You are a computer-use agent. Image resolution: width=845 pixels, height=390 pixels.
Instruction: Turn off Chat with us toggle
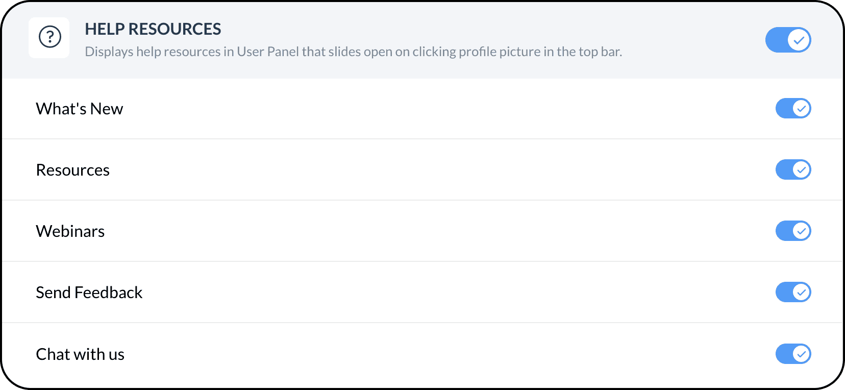click(x=793, y=354)
